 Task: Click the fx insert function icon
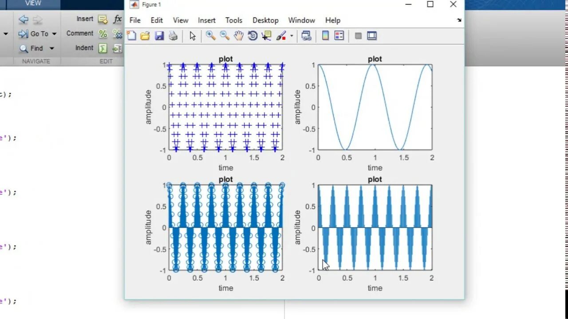117,19
